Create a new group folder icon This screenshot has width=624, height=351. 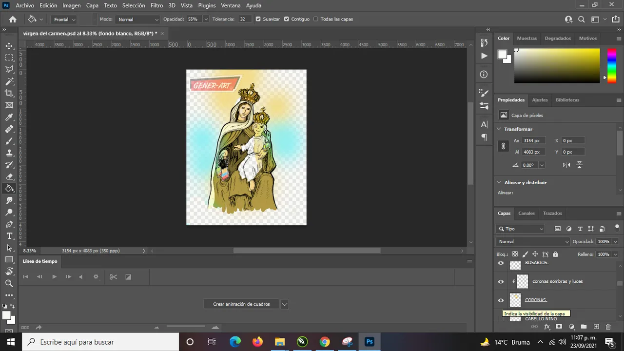[584, 327]
